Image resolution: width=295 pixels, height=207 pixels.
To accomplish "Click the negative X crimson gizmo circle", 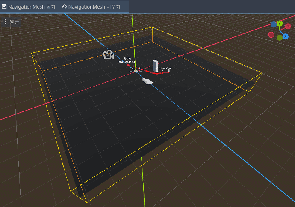I will [271, 35].
